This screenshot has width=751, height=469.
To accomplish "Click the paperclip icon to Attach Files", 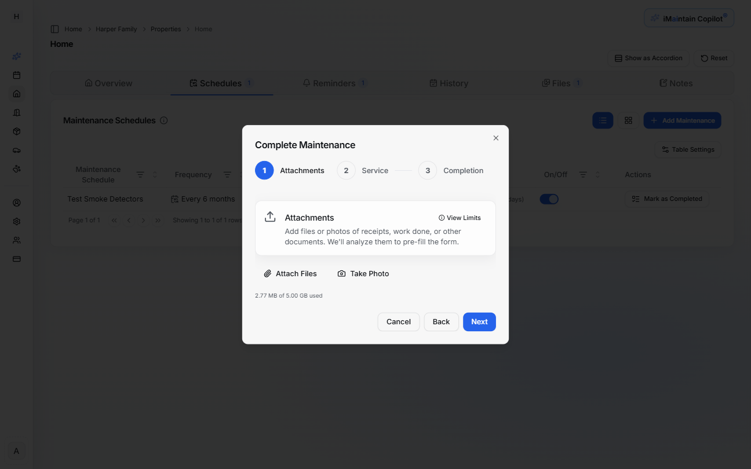I will pos(268,273).
